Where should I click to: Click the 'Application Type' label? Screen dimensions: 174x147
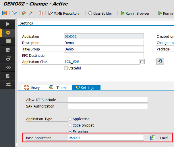(x=39, y=119)
